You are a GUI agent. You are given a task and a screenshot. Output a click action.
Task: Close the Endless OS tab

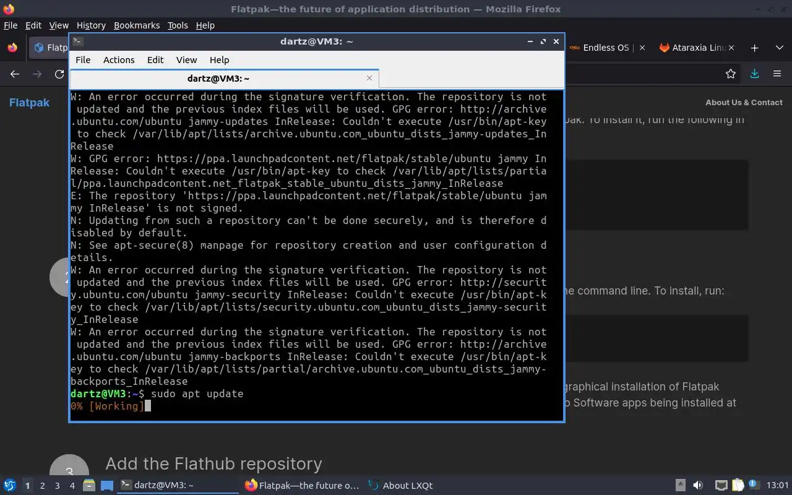tap(642, 48)
